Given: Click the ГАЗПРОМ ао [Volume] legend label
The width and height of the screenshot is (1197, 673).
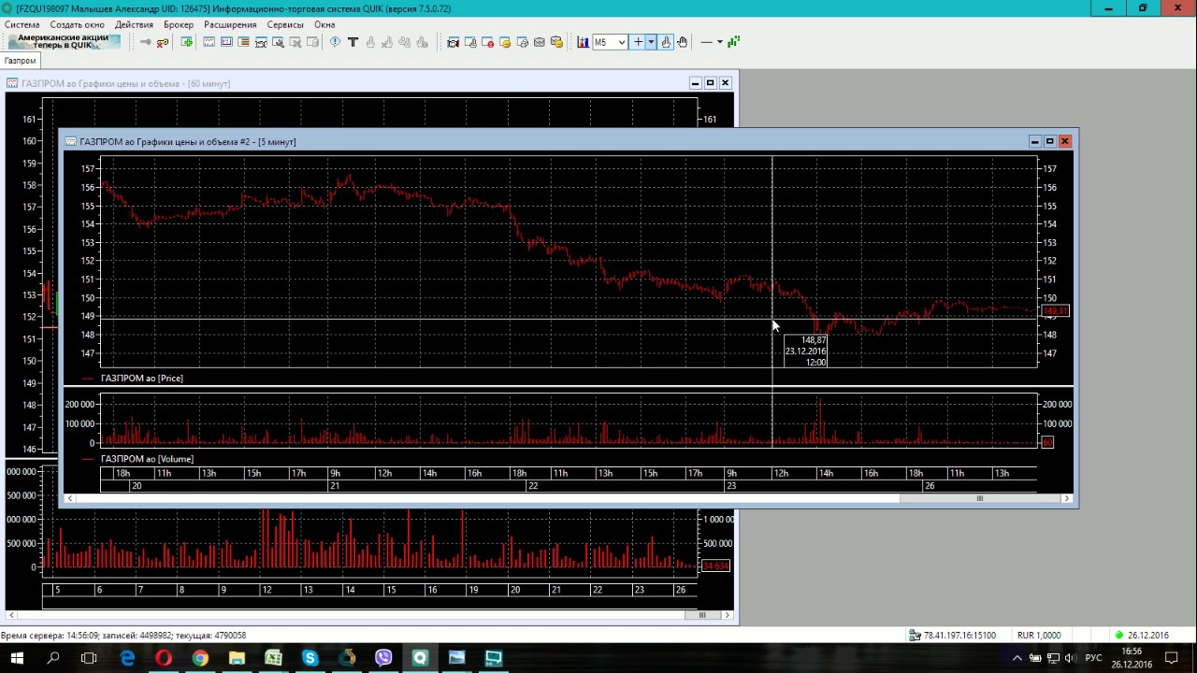Looking at the screenshot, I should (147, 459).
